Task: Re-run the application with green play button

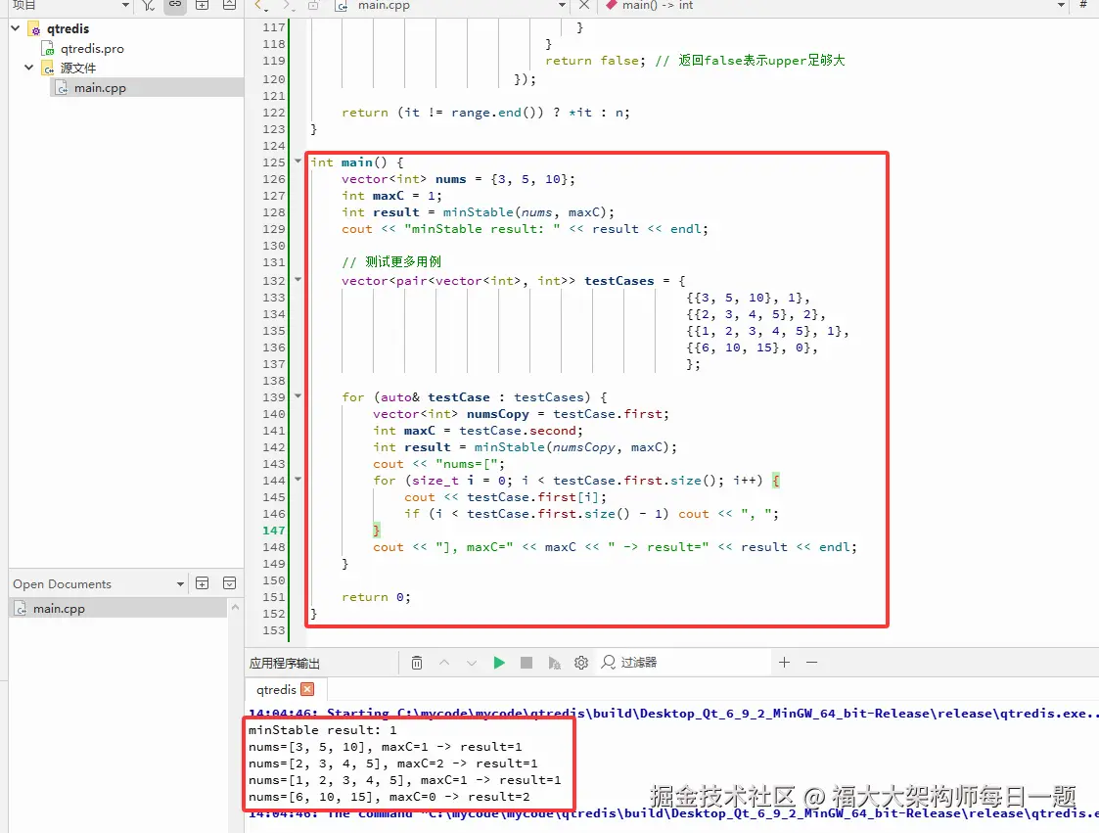Action: point(499,663)
